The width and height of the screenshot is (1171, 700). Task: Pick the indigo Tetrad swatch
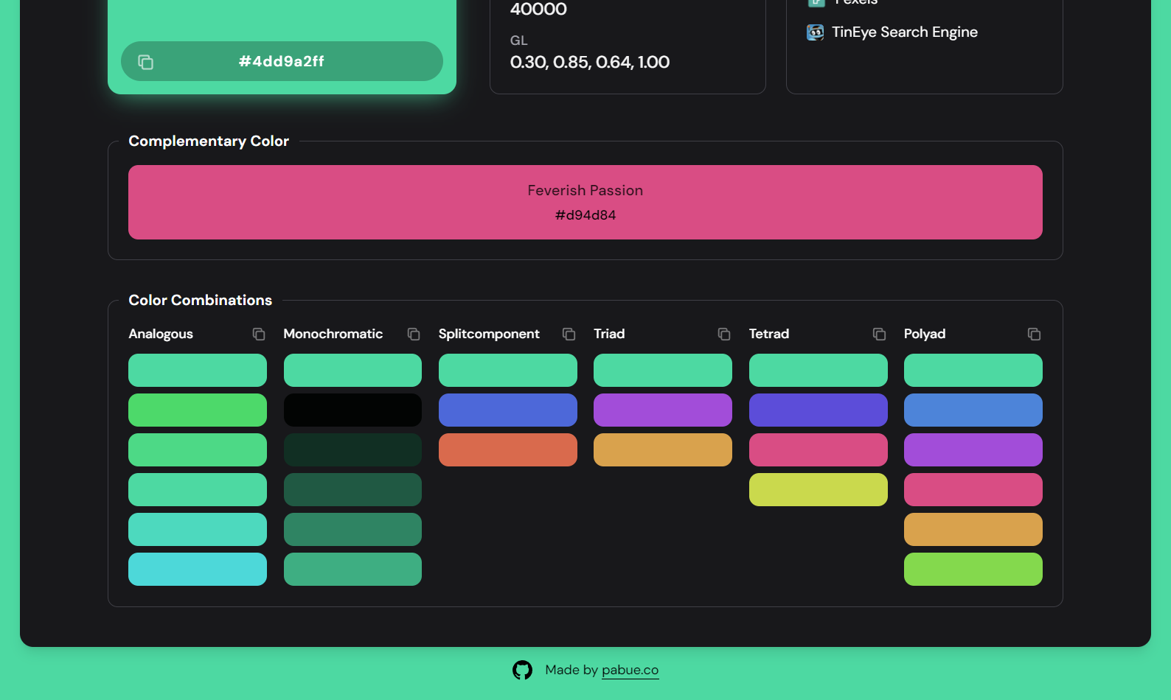click(x=819, y=410)
